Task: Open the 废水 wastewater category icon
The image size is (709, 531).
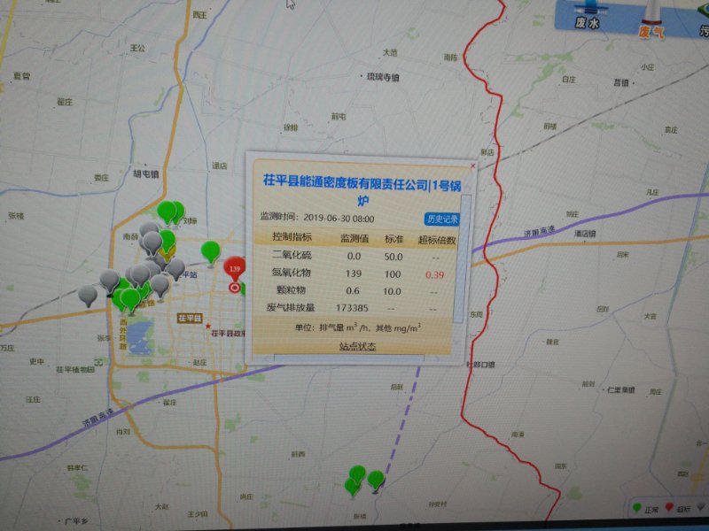Action: click(x=588, y=17)
